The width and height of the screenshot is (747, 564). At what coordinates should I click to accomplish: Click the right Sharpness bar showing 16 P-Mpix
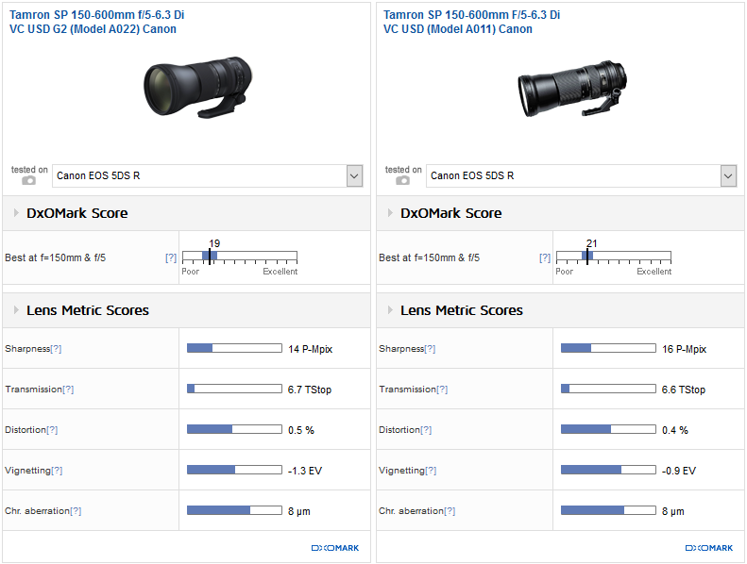coord(608,349)
